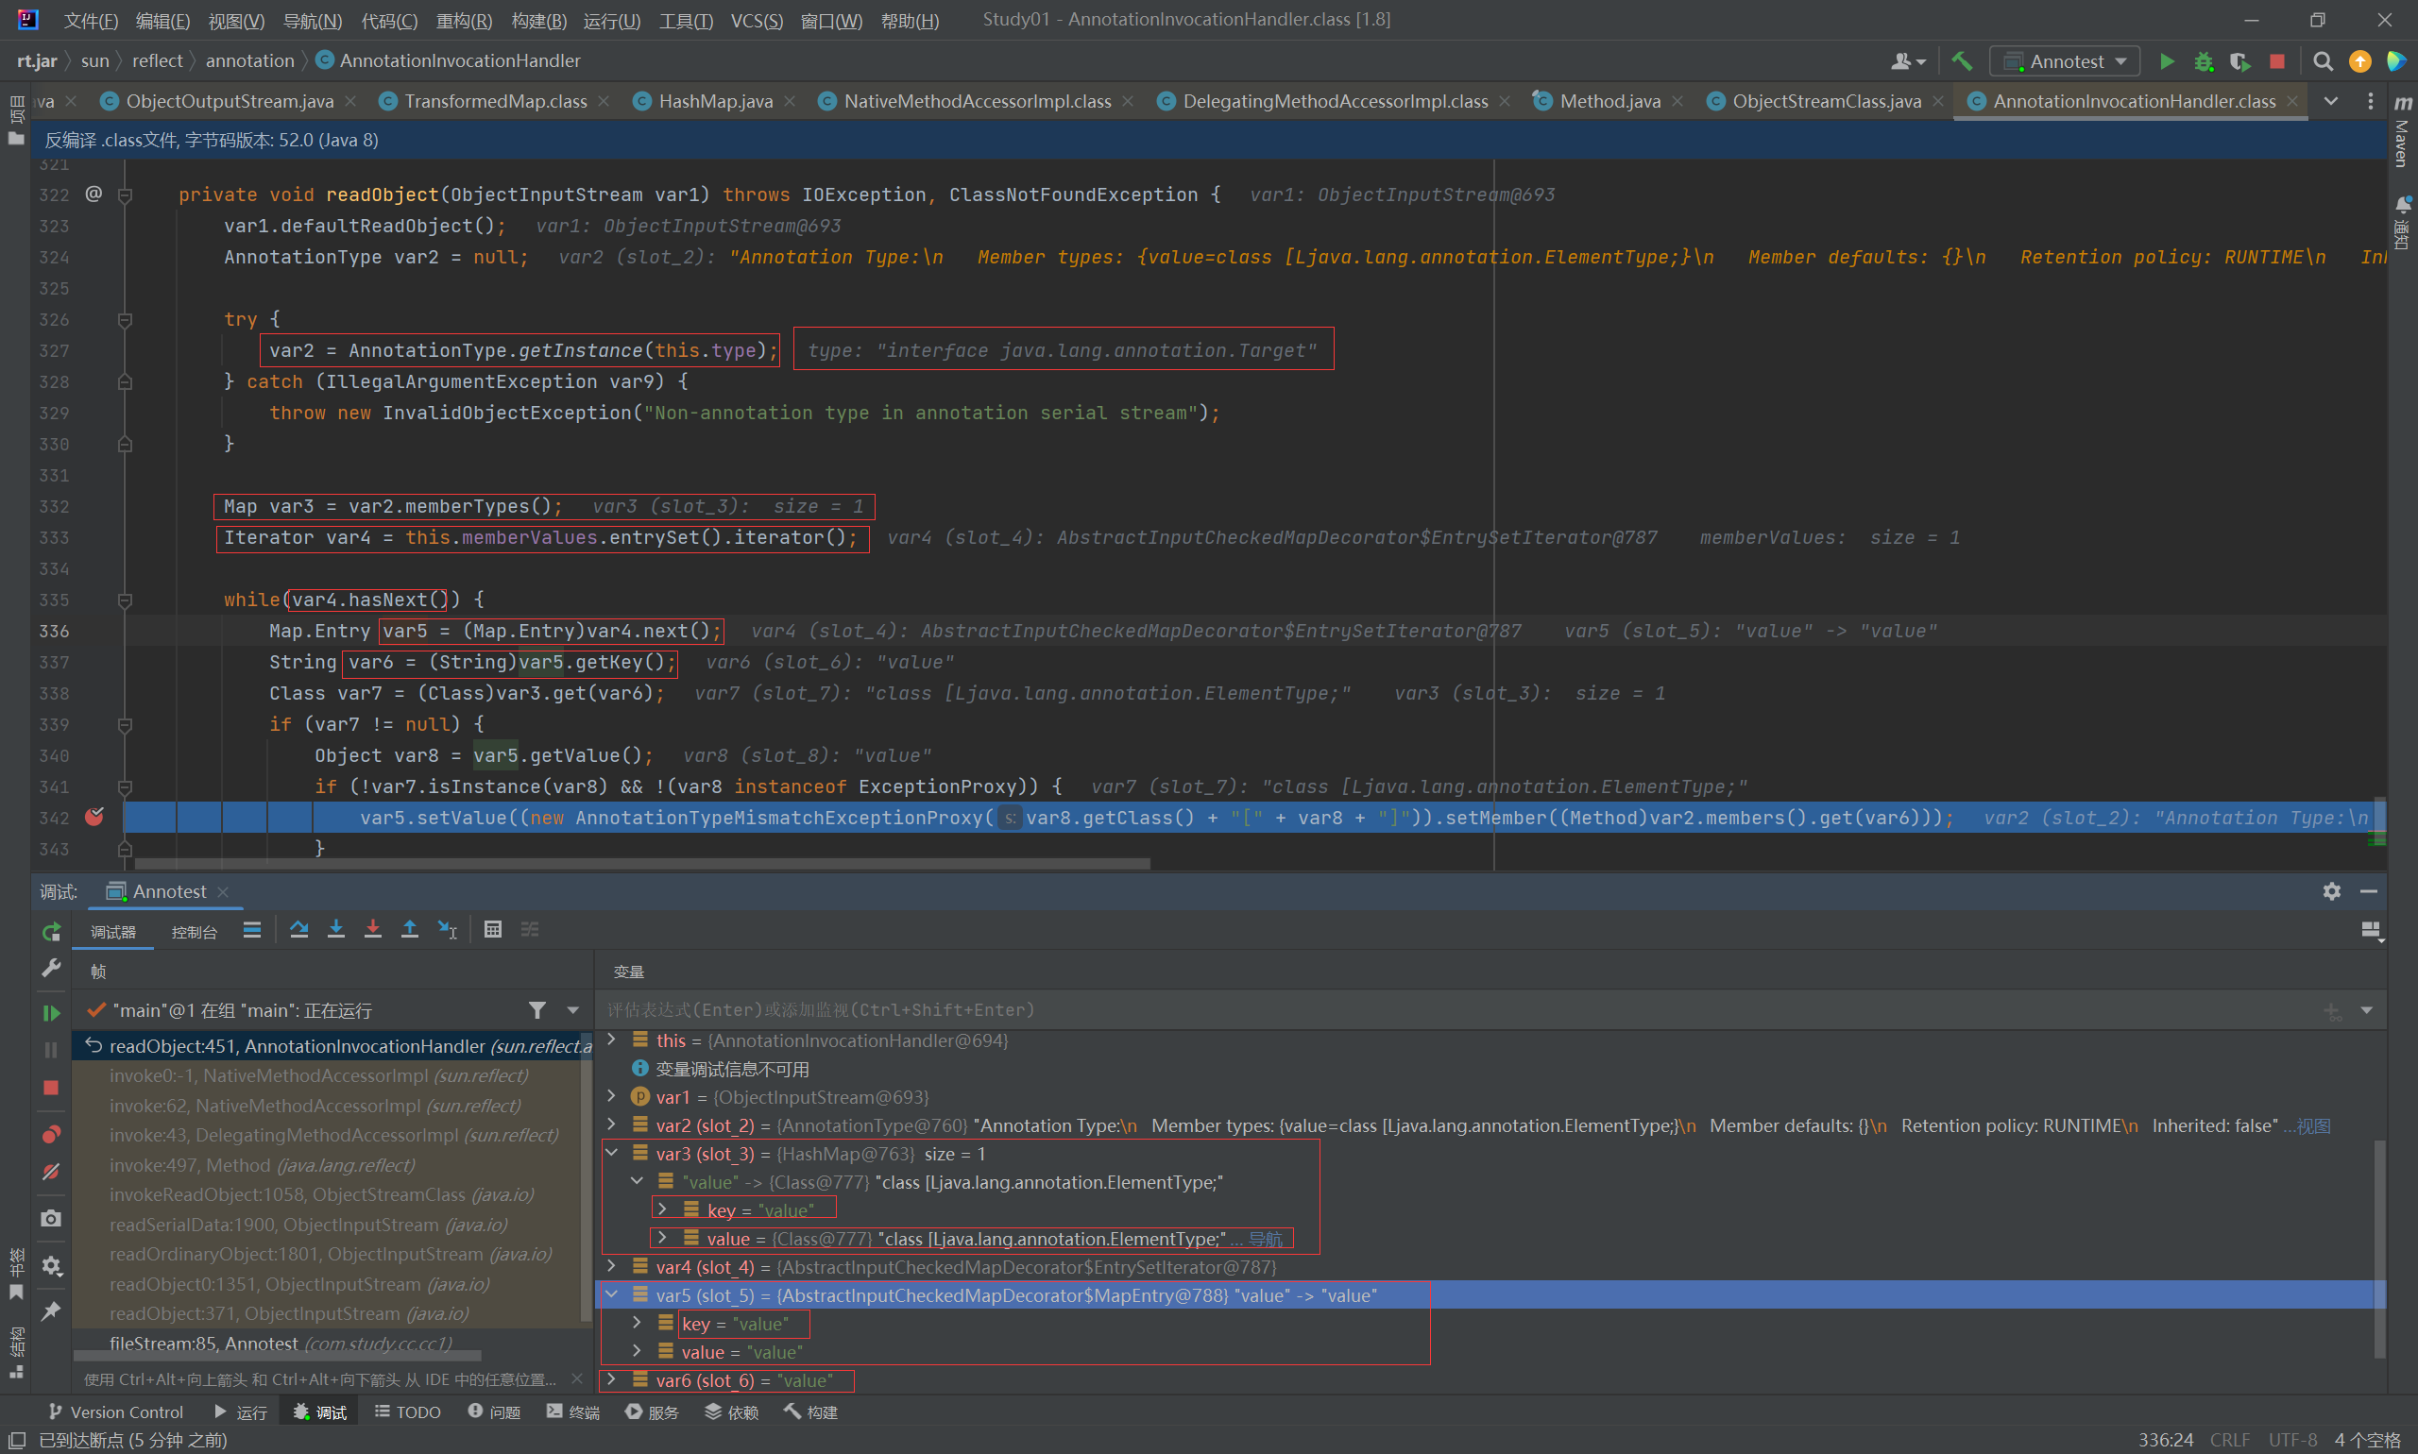Click the red Force Step Into icon
This screenshot has width=2418, height=1454.
click(x=372, y=930)
